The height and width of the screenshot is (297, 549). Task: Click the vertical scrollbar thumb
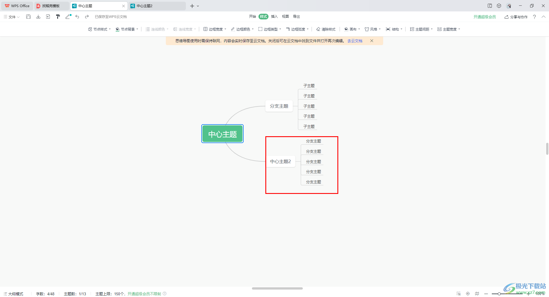547,149
